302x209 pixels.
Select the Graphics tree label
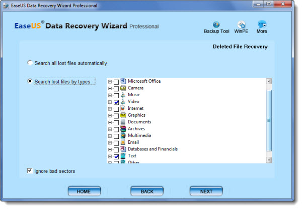tap(136, 115)
